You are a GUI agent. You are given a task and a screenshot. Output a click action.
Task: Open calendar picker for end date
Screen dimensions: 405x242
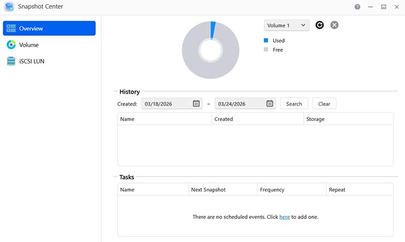point(270,103)
